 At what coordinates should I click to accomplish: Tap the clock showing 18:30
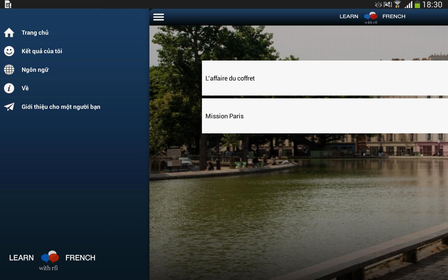[432, 5]
